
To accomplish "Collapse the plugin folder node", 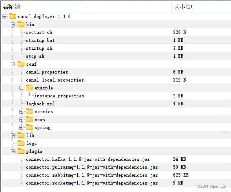I will [x=13, y=151].
